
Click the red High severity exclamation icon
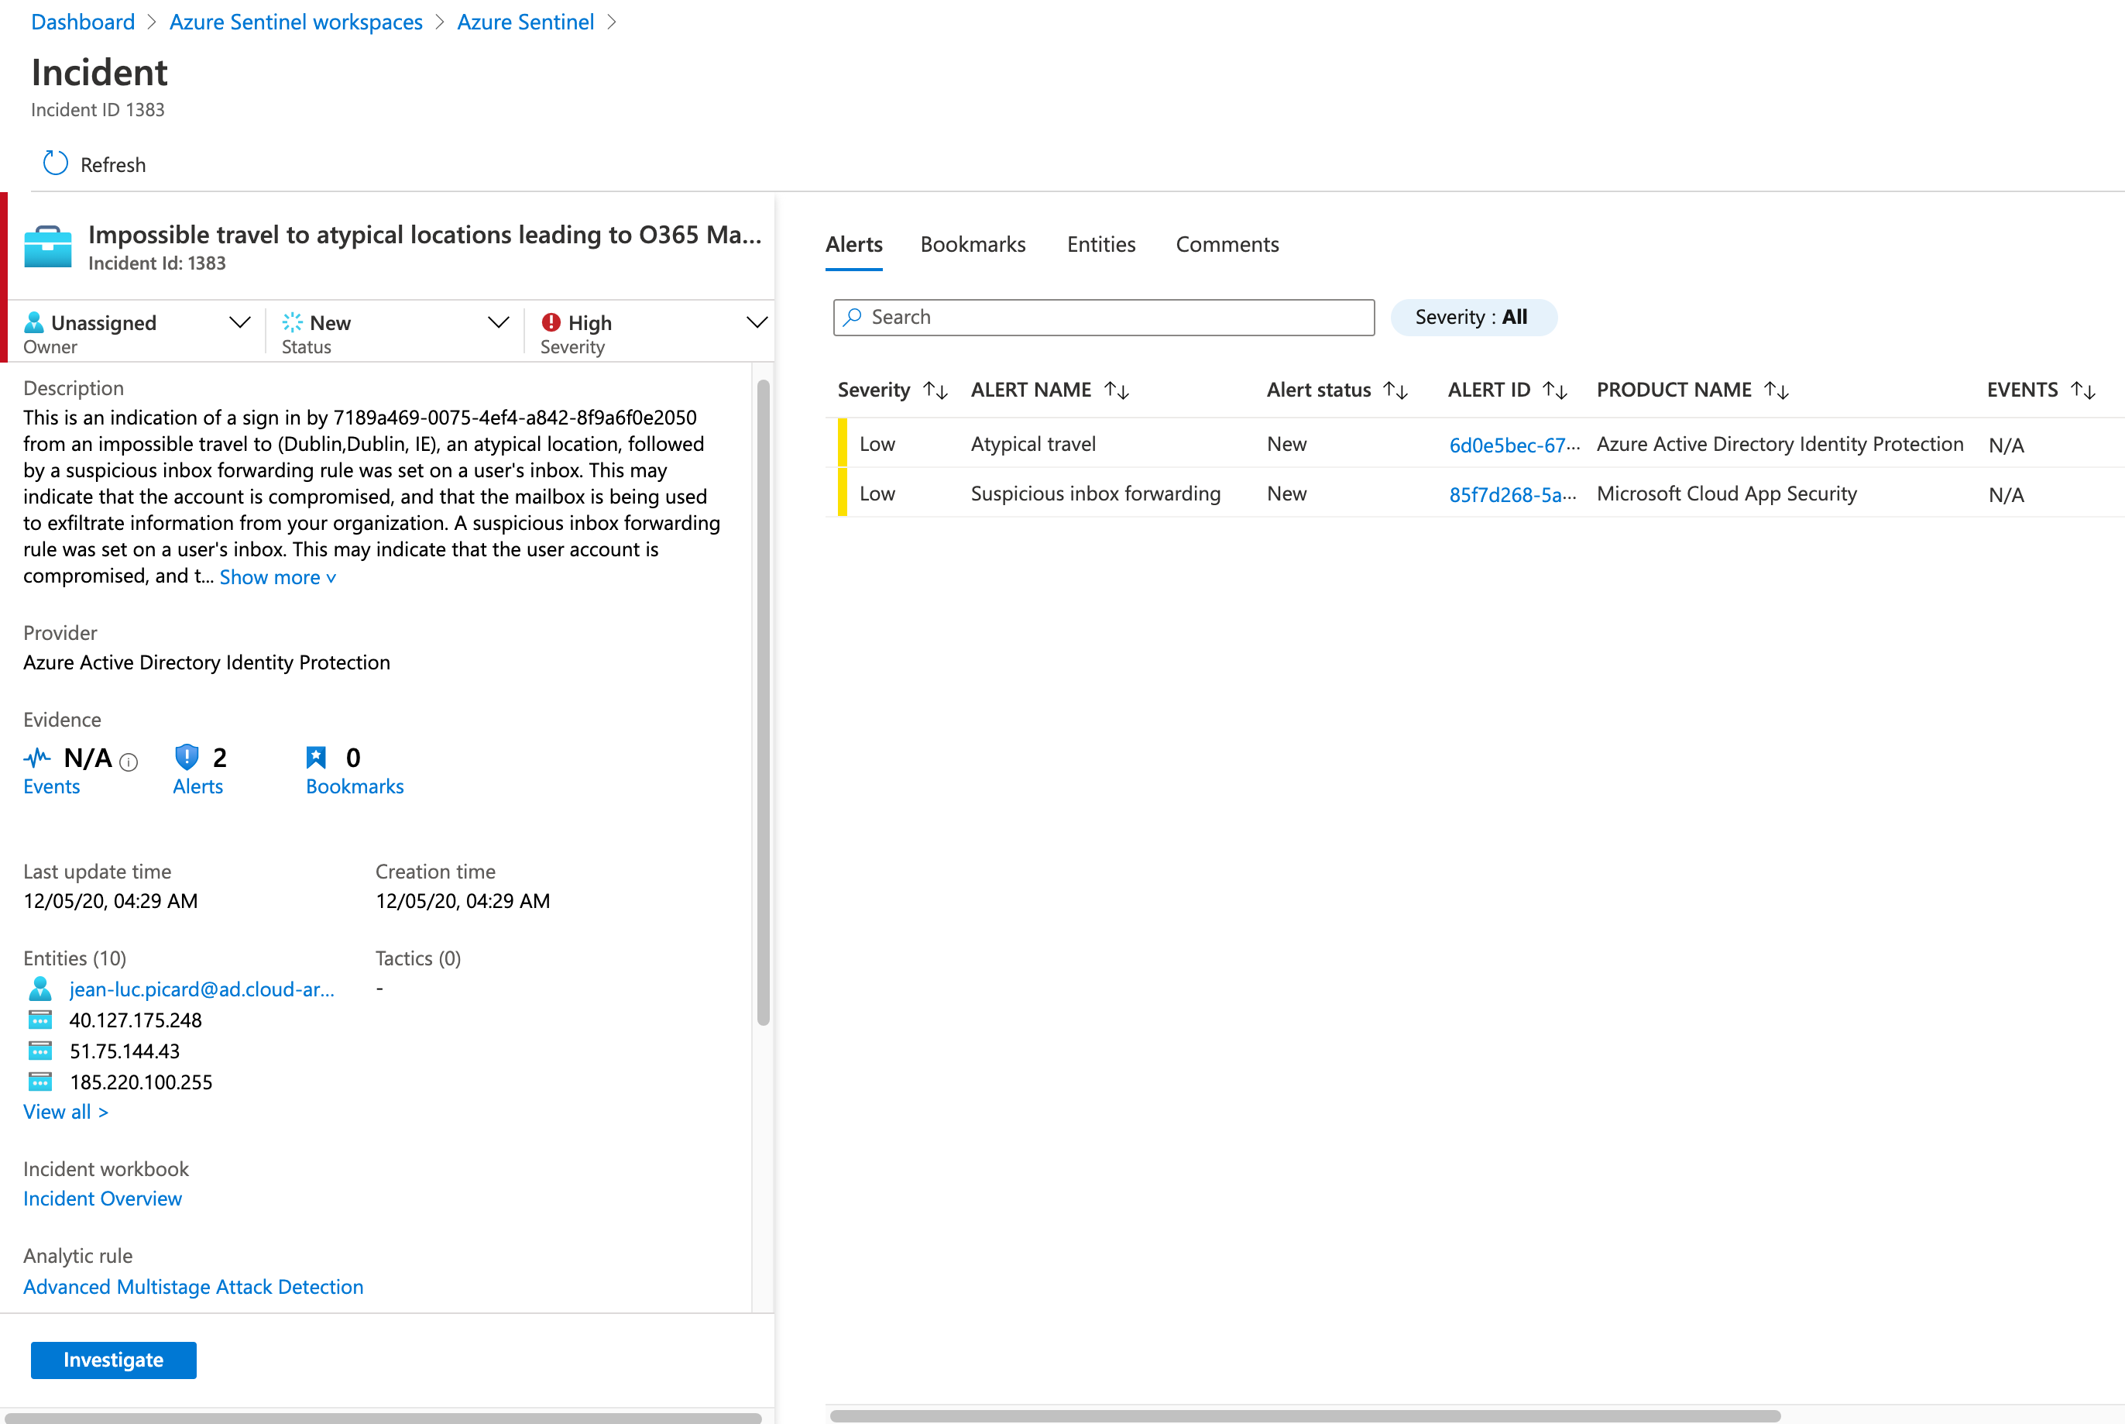tap(552, 322)
